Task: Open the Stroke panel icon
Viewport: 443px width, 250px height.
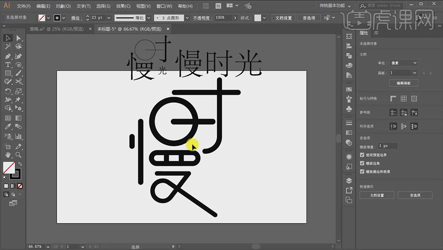Action: coord(349,123)
